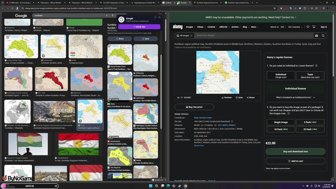Click help icon beside license question
The width and height of the screenshot is (336, 189).
coord(316,66)
